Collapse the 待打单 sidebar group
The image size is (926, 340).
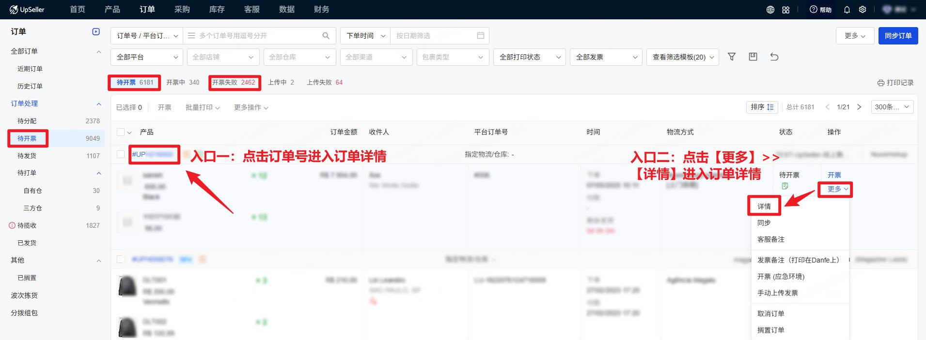click(99, 173)
